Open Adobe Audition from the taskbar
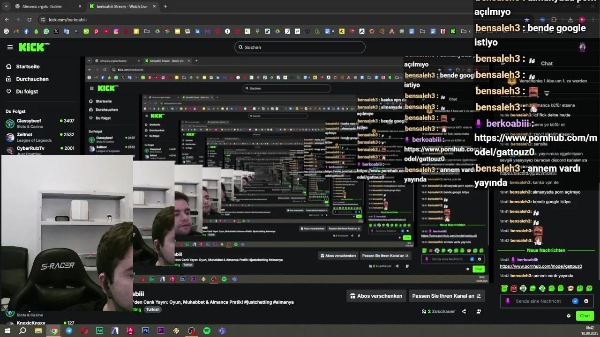Screen dimensions: 600x337 99,330
